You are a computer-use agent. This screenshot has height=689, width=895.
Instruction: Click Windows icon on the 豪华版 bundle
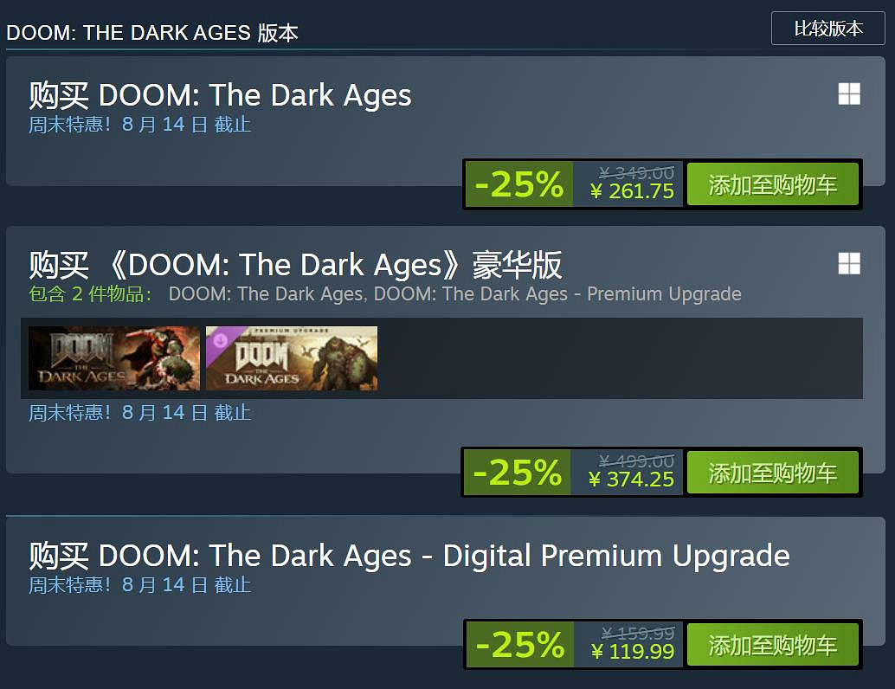point(849,264)
